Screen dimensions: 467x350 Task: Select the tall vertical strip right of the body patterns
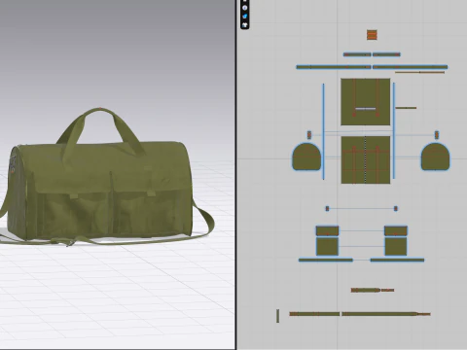pyautogui.click(x=394, y=130)
